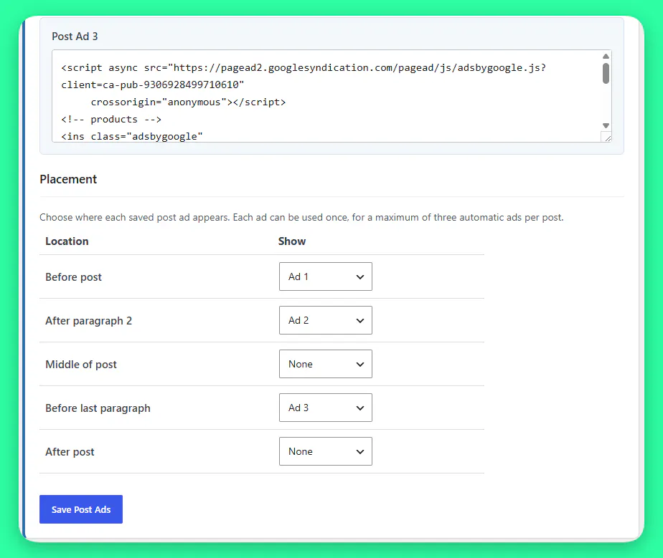This screenshot has height=558, width=663.
Task: Click the Post Ad 3 label
Action: click(x=75, y=37)
